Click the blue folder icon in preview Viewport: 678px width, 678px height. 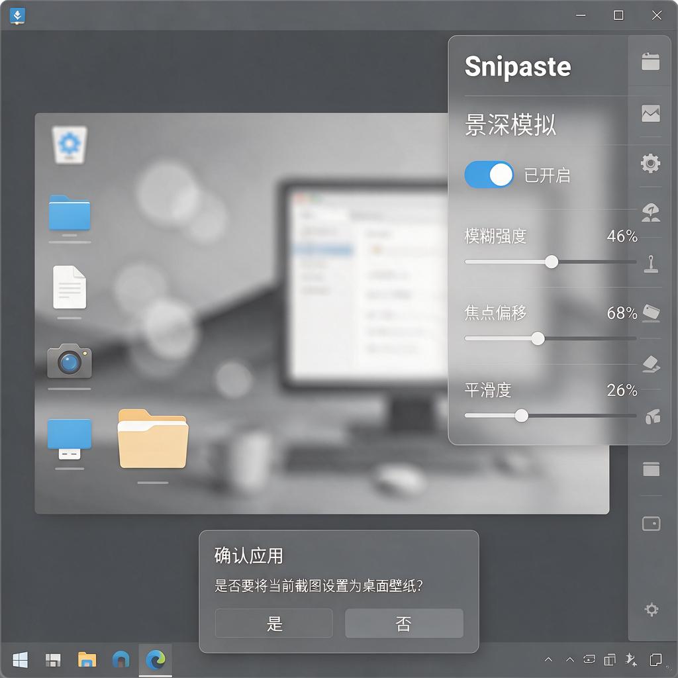[69, 213]
